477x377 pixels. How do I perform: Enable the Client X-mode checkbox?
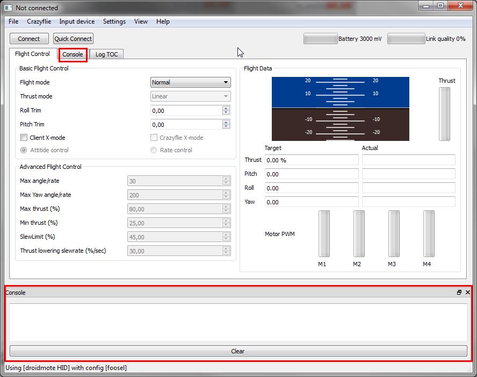coord(24,138)
